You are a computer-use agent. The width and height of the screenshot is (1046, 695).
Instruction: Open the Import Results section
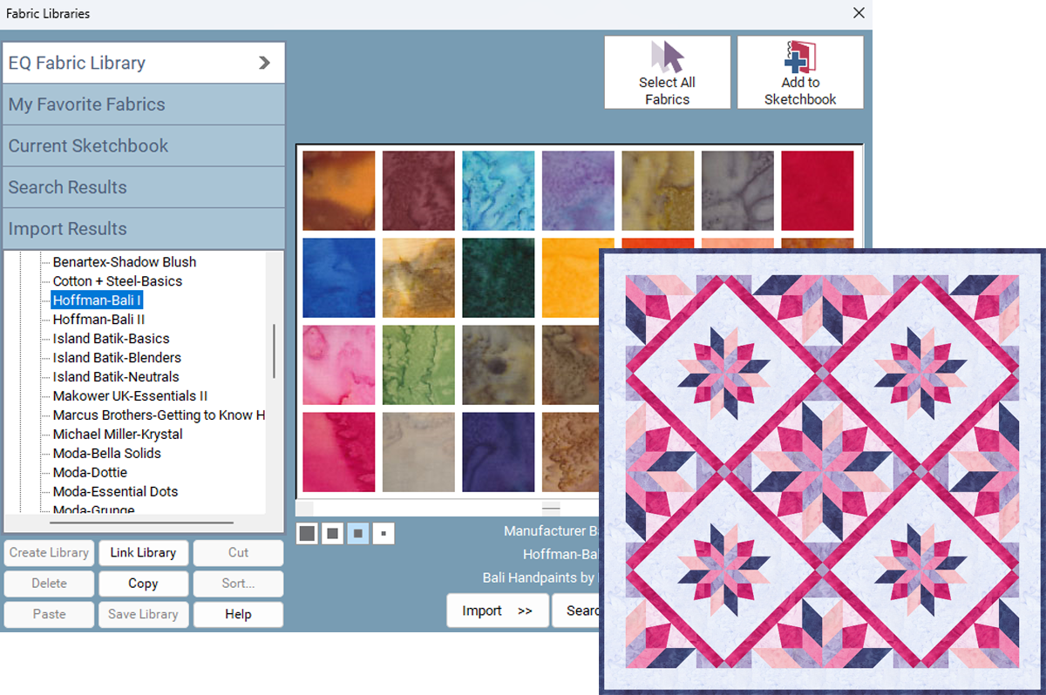tap(144, 229)
